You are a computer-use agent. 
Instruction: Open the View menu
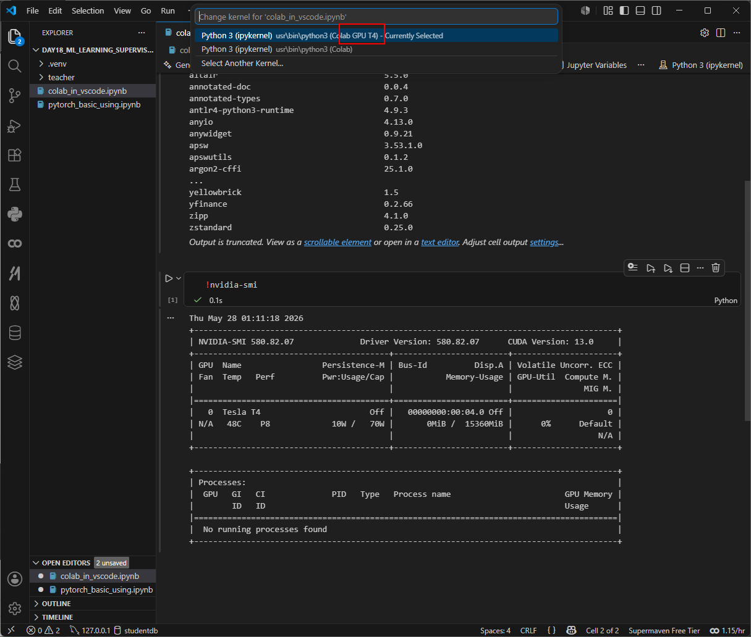point(122,10)
